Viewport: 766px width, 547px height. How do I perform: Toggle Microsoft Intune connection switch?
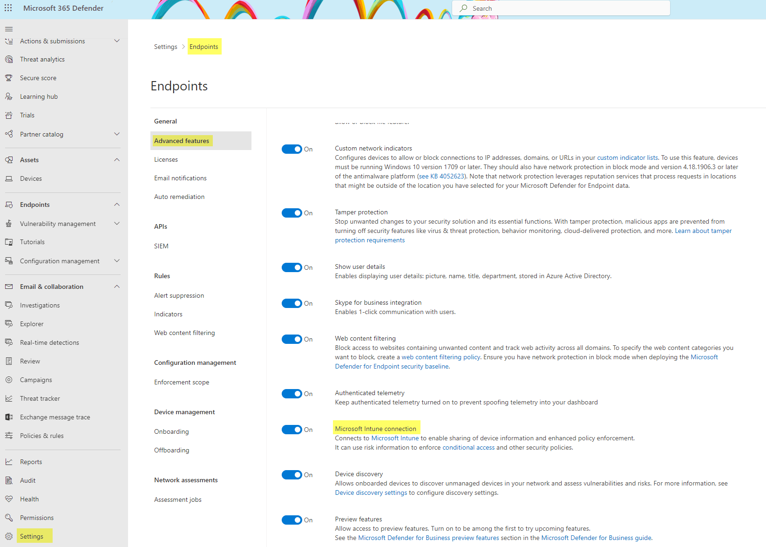[292, 430]
